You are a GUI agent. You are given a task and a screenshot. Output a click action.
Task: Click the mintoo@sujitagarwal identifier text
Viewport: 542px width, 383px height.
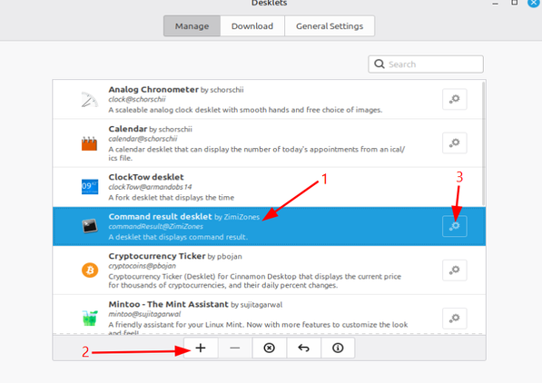144,314
